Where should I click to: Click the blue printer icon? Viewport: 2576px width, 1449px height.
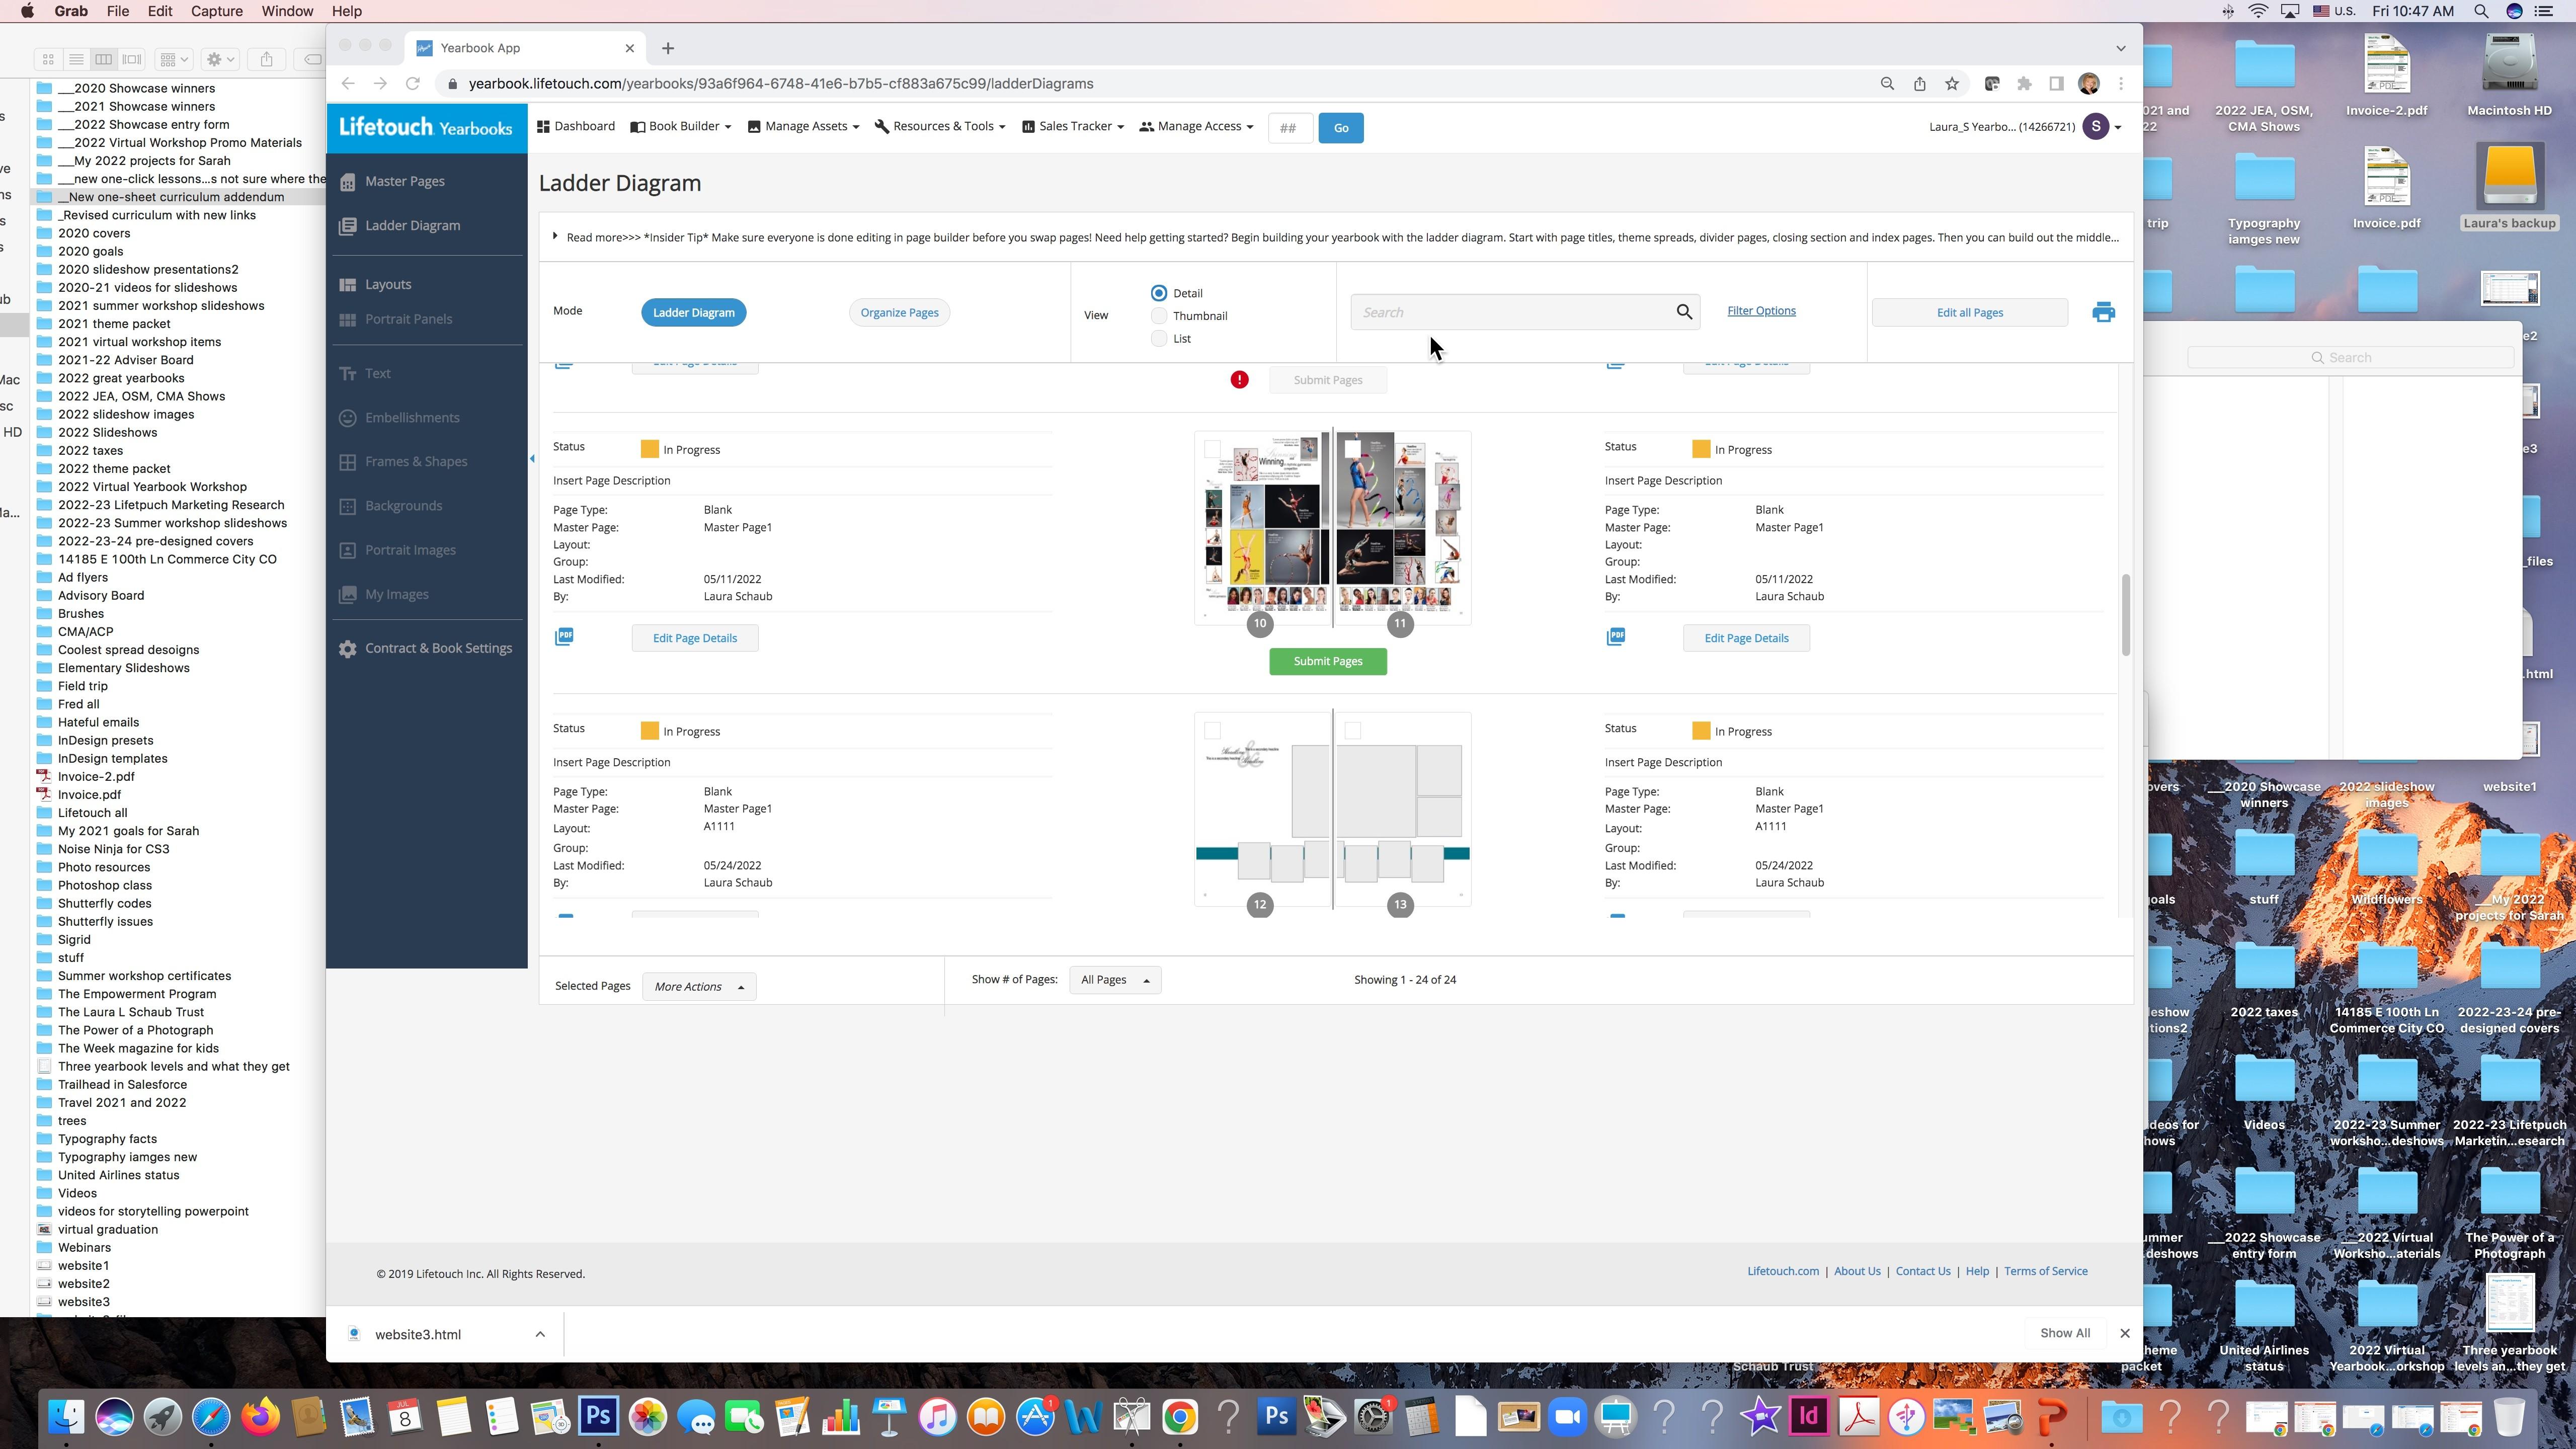[2103, 313]
